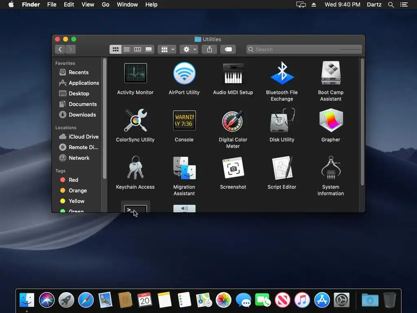Select the speaker utility icon in bottom row
Screen dimensions: 417x313
pos(184,208)
